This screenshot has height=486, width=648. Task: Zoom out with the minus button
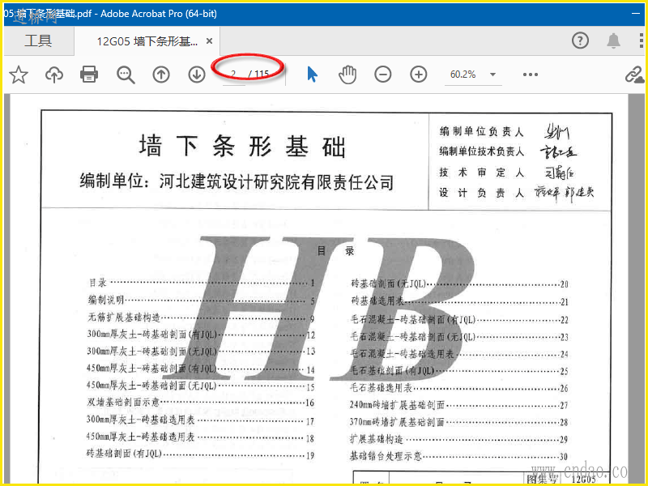click(x=383, y=75)
